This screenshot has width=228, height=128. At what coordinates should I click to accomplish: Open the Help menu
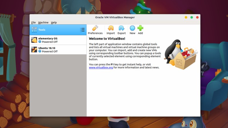54,22
